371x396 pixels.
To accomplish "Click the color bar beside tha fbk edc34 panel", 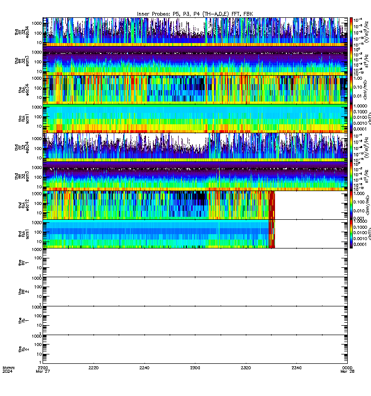I will [x=351, y=90].
